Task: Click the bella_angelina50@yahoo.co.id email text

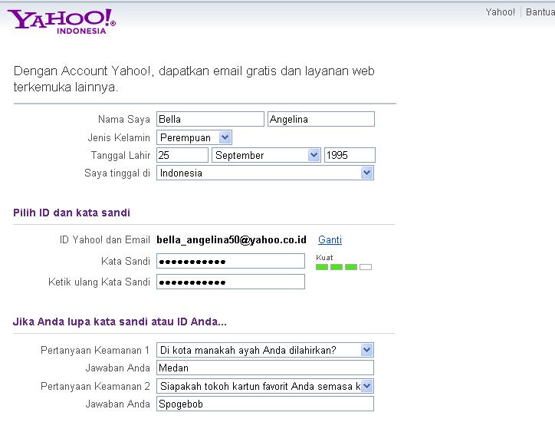Action: (232, 240)
